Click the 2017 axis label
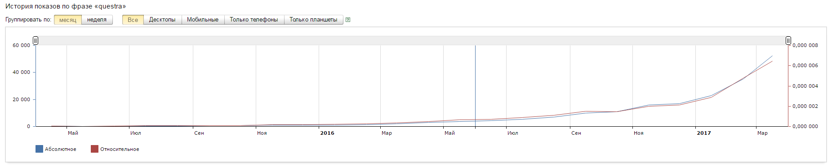The height and width of the screenshot is (167, 832). 704,133
